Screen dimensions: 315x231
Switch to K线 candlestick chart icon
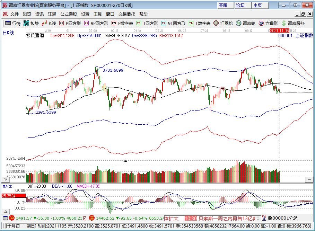pyautogui.click(x=49, y=23)
